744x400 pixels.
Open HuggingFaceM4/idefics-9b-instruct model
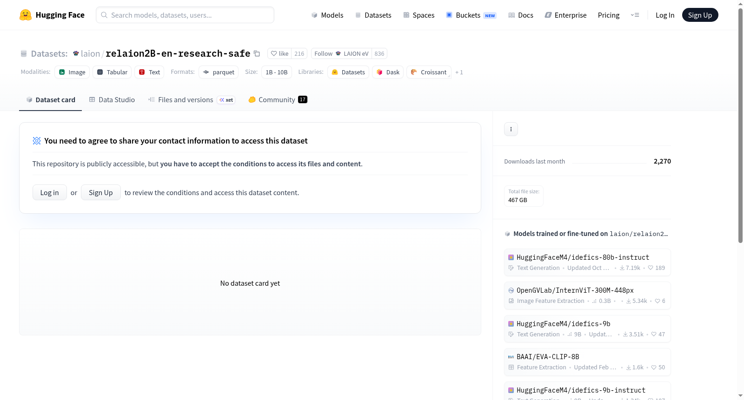point(587,391)
